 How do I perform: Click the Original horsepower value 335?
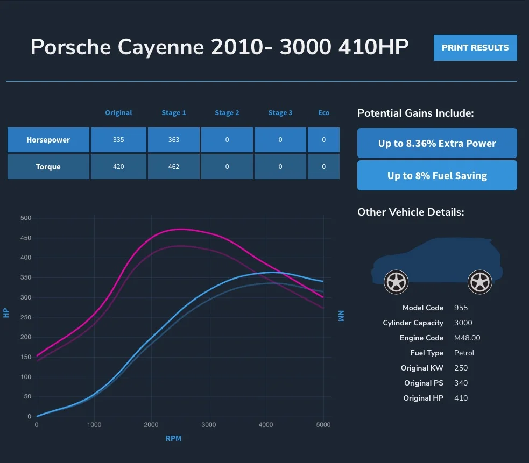click(118, 140)
